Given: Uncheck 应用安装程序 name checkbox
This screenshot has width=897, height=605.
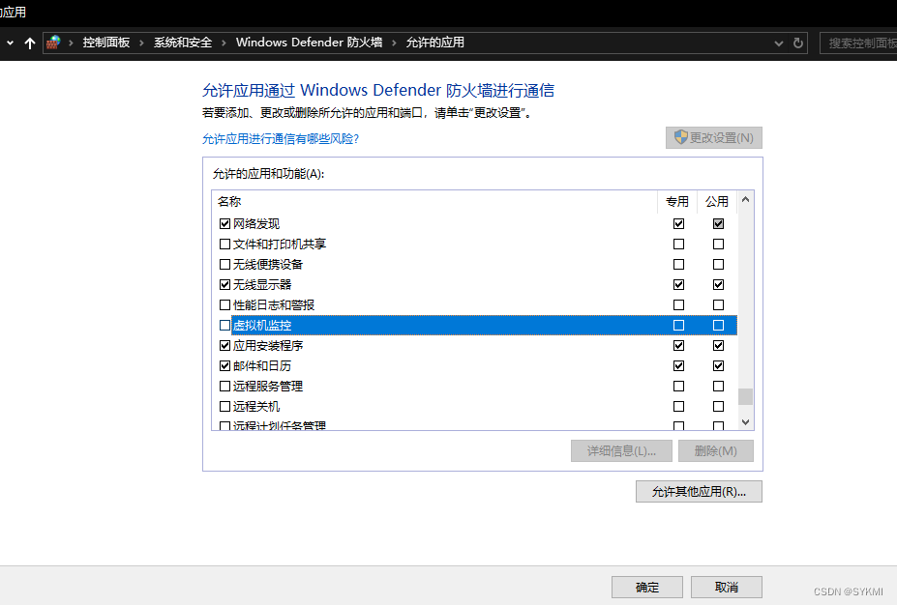Looking at the screenshot, I should [x=224, y=346].
